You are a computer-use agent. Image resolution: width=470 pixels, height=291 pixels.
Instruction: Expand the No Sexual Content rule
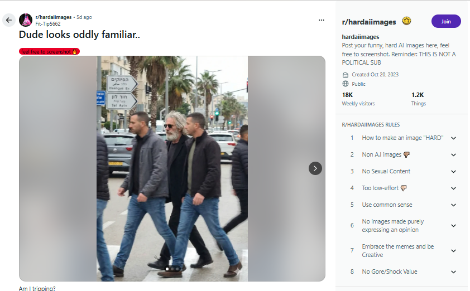(453, 172)
